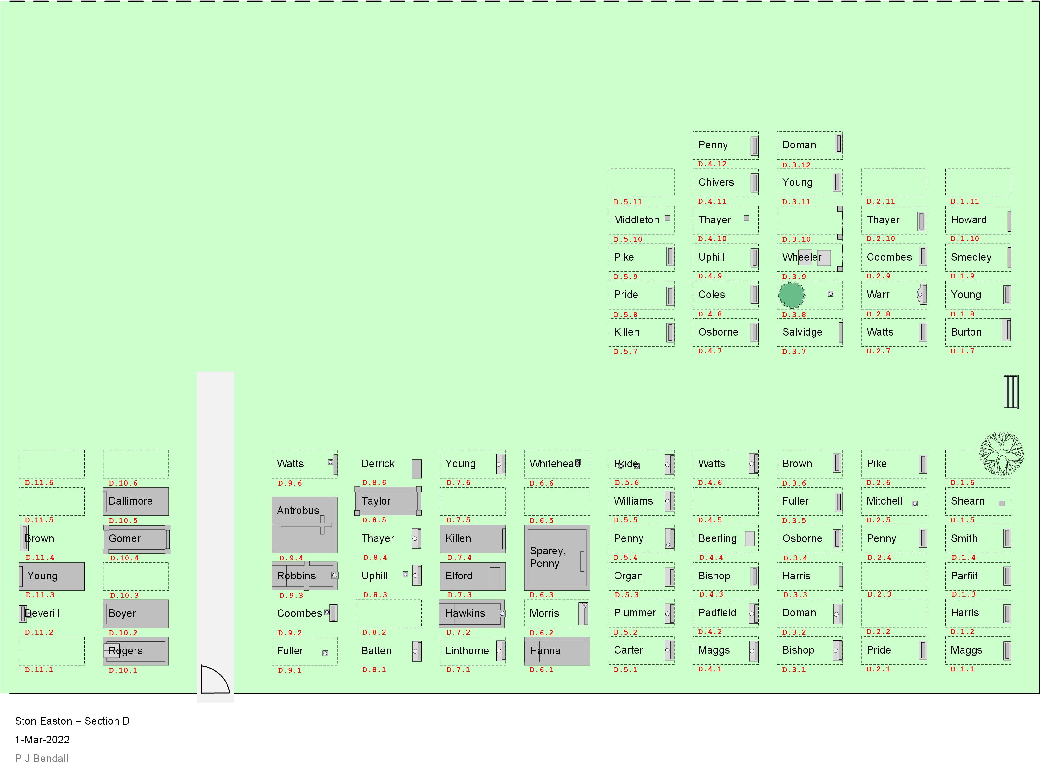The height and width of the screenshot is (770, 1040).
Task: Click the Taylor kerbed grave
Action: tap(388, 501)
